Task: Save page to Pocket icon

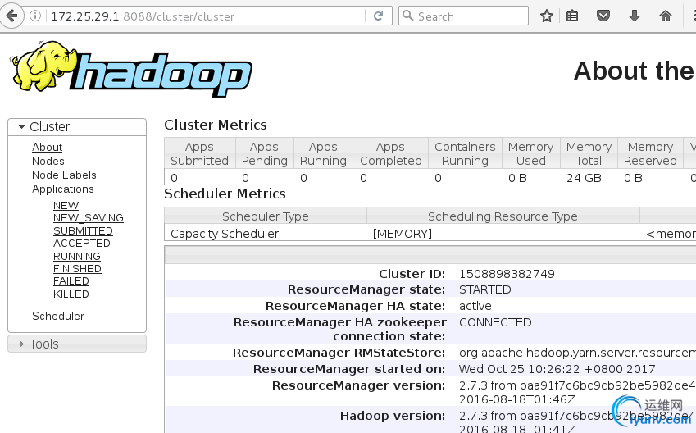Action: [603, 16]
